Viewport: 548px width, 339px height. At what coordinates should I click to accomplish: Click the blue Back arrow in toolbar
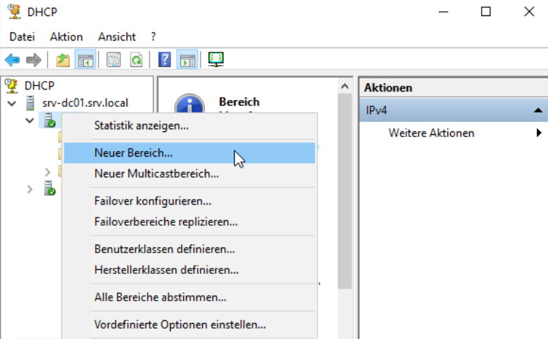click(x=12, y=60)
